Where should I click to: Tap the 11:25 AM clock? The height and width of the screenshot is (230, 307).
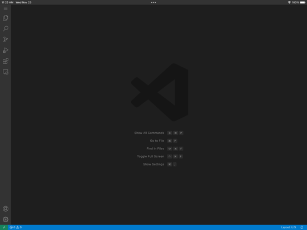click(x=7, y=3)
